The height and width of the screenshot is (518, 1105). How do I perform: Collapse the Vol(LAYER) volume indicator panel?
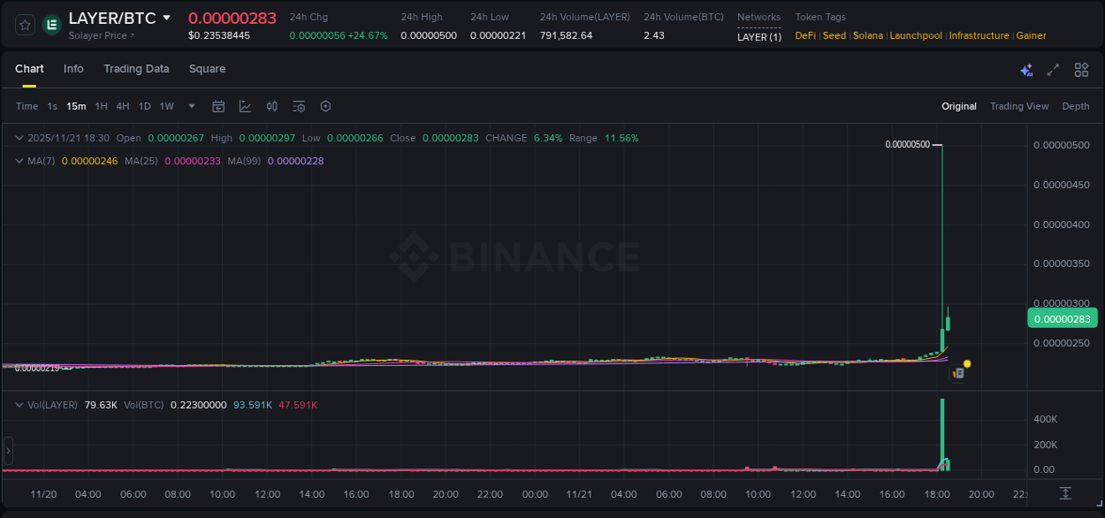(19, 403)
